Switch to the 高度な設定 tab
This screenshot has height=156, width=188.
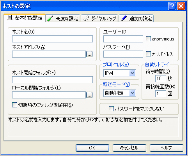pos(63,18)
